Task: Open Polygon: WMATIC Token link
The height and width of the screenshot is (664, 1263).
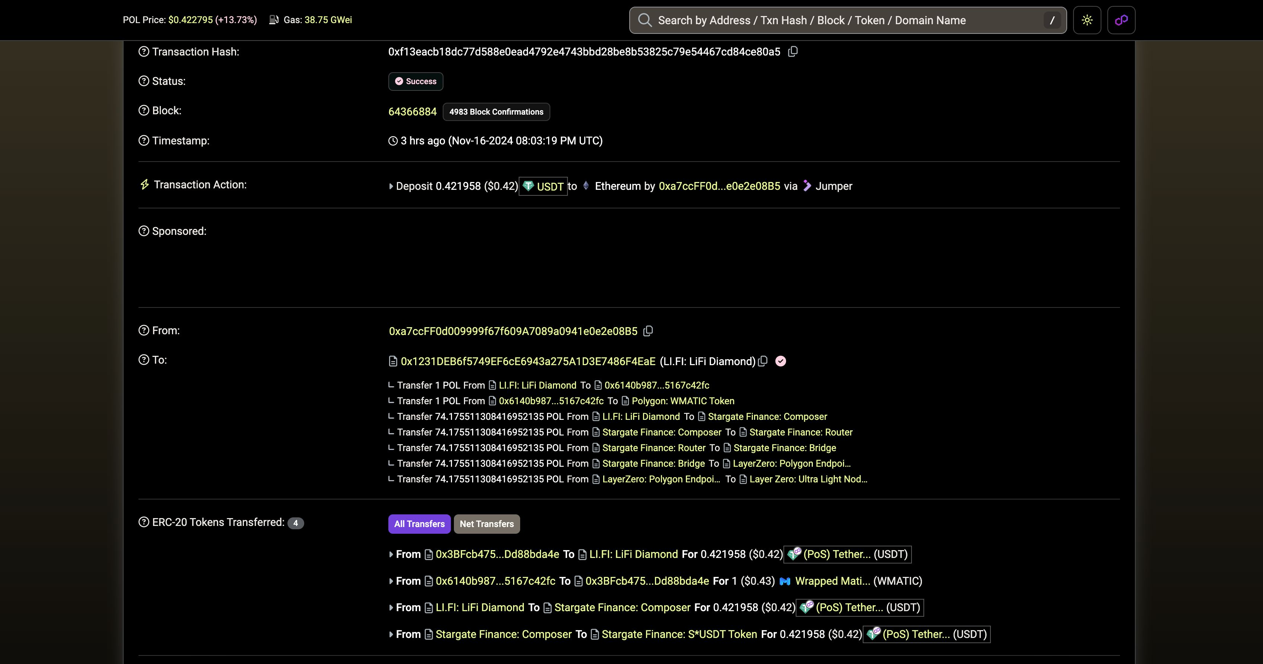Action: 683,401
